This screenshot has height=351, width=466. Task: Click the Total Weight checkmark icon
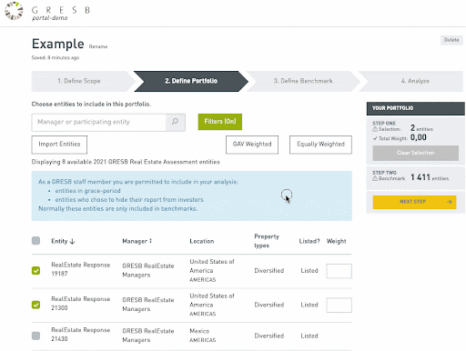[x=375, y=138]
